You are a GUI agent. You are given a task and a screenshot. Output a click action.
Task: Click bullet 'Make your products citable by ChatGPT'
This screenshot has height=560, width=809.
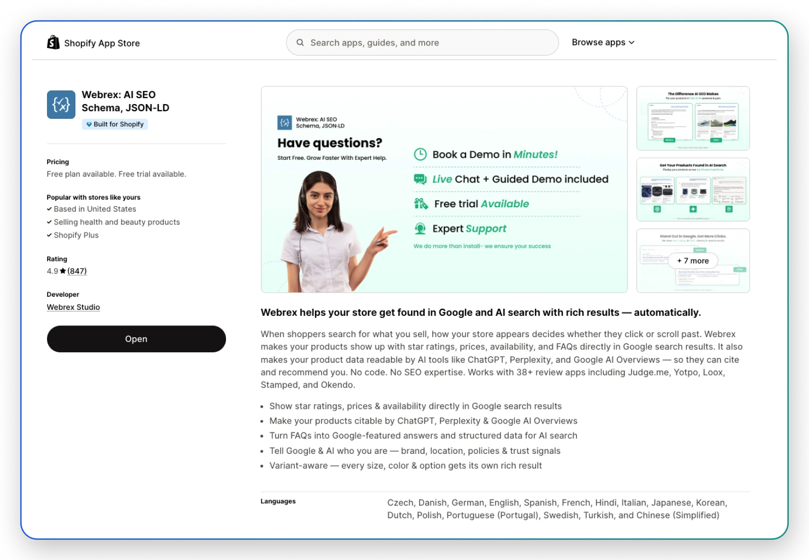(423, 421)
